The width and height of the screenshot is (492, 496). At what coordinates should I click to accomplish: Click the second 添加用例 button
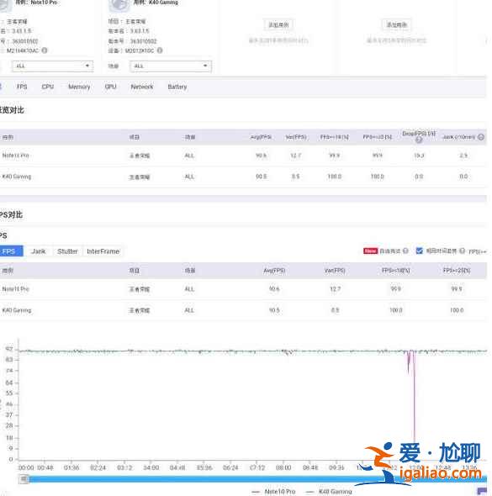pos(396,25)
